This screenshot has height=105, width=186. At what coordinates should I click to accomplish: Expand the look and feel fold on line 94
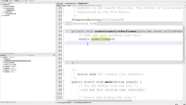[x=63, y=89]
